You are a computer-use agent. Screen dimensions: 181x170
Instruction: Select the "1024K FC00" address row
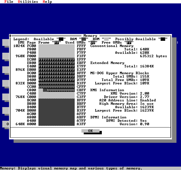coord(25,46)
